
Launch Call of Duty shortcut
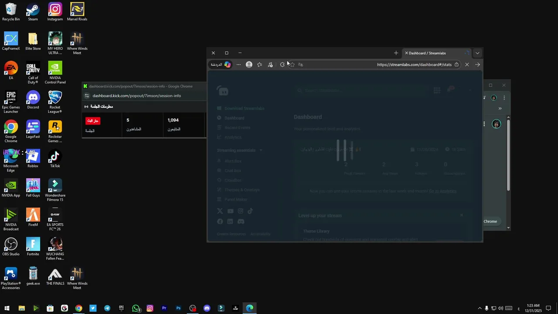point(33,72)
